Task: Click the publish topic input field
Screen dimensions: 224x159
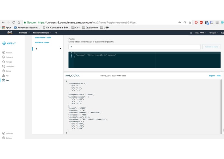Action: 134,47
